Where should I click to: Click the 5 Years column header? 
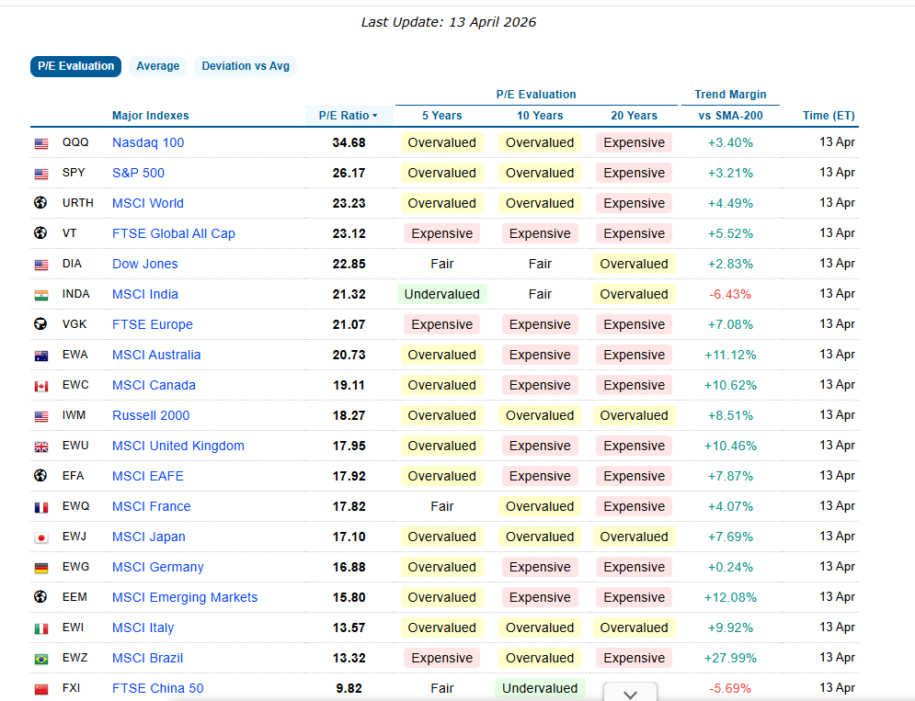tap(441, 116)
